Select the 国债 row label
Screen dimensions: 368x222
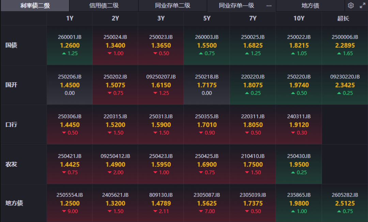tap(11, 45)
